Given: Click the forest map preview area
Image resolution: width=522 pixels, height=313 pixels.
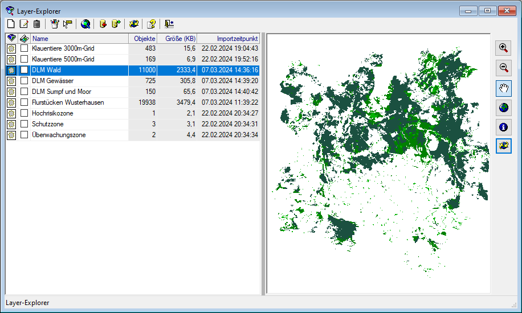Looking at the screenshot, I should 378,163.
